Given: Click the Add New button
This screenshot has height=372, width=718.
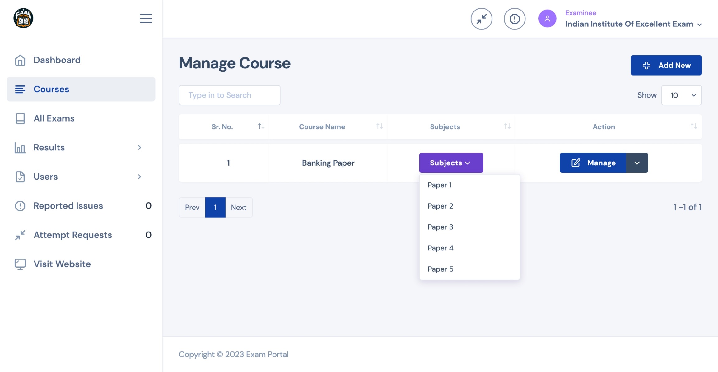Looking at the screenshot, I should tap(666, 65).
